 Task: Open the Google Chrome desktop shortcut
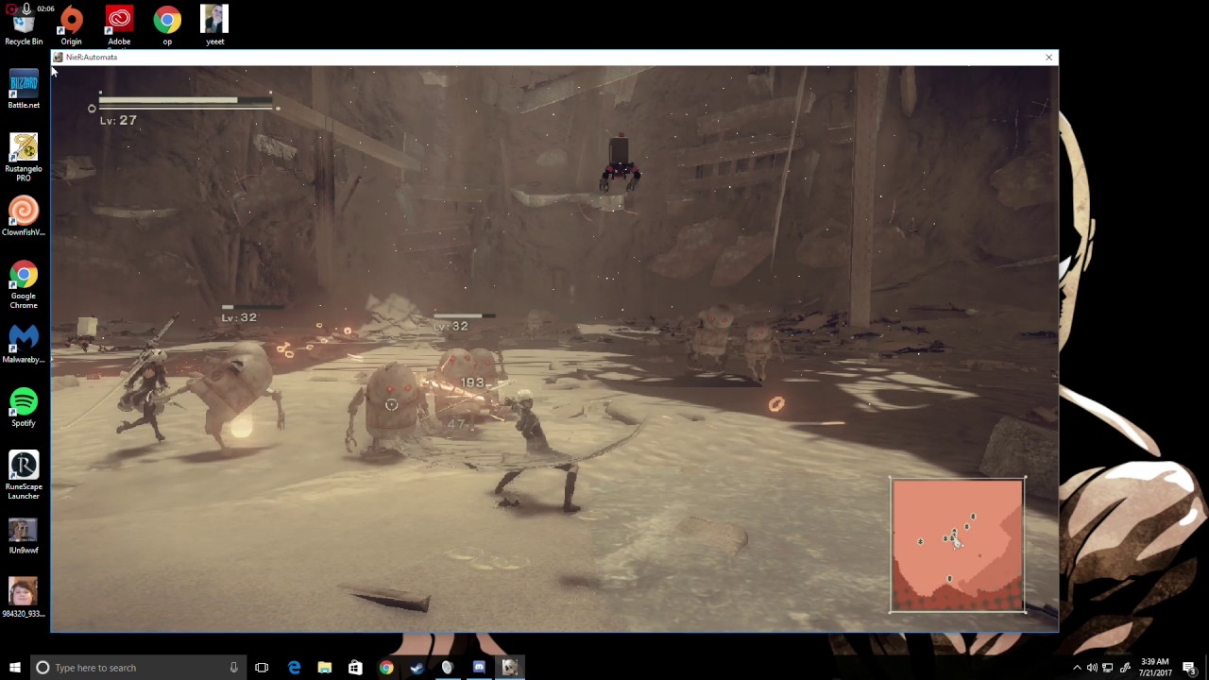coord(24,284)
